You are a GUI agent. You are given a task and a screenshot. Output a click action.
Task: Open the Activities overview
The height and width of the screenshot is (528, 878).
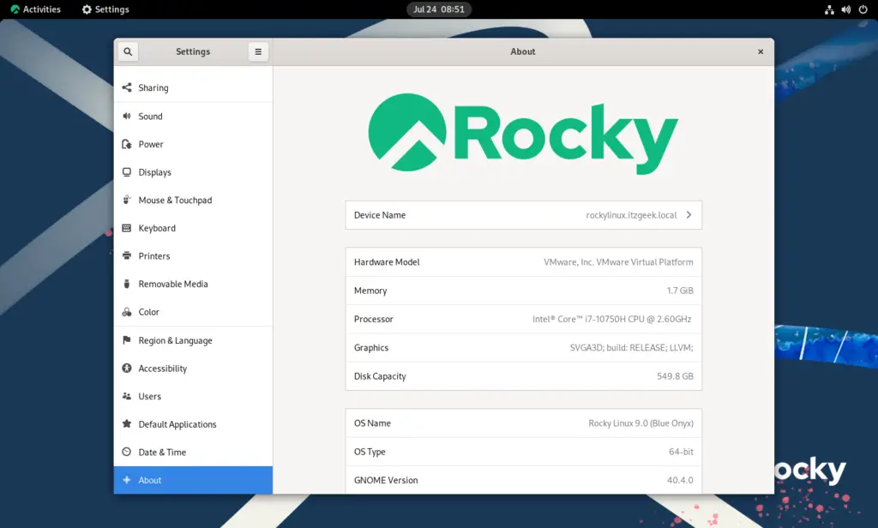point(33,9)
